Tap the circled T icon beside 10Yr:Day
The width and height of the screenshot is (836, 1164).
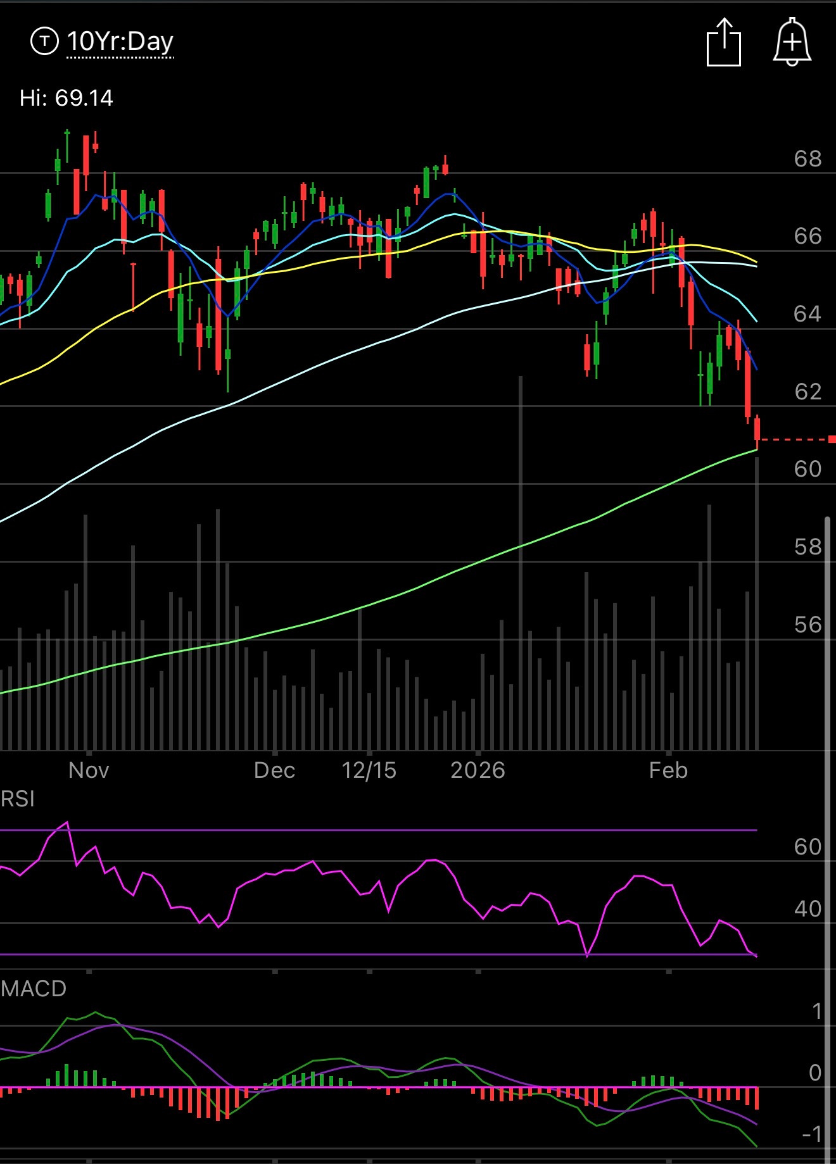pyautogui.click(x=44, y=42)
